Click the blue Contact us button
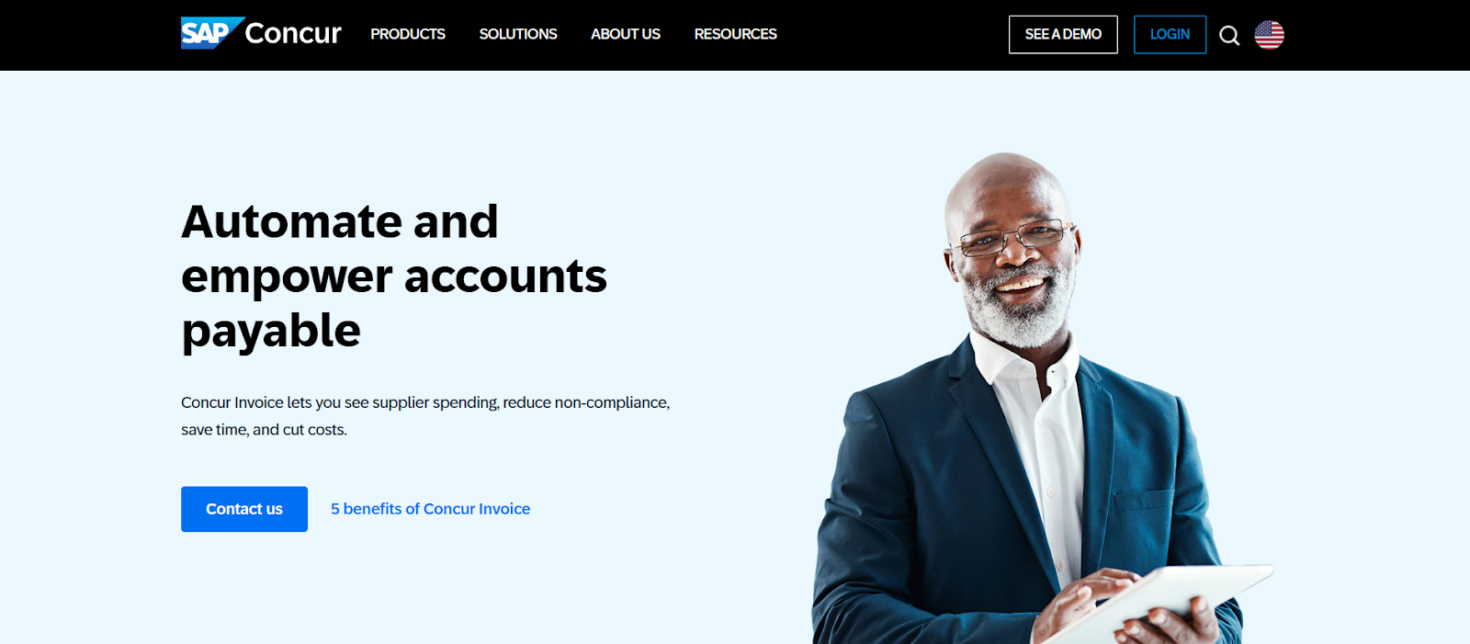Image resolution: width=1470 pixels, height=644 pixels. click(x=244, y=509)
